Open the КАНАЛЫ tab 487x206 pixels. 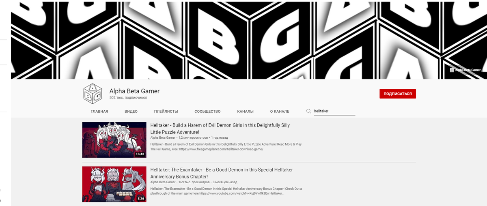coord(246,112)
